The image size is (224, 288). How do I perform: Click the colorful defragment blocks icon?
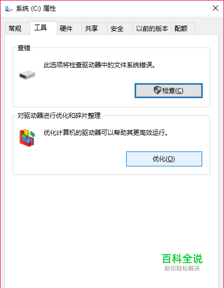tap(27, 138)
